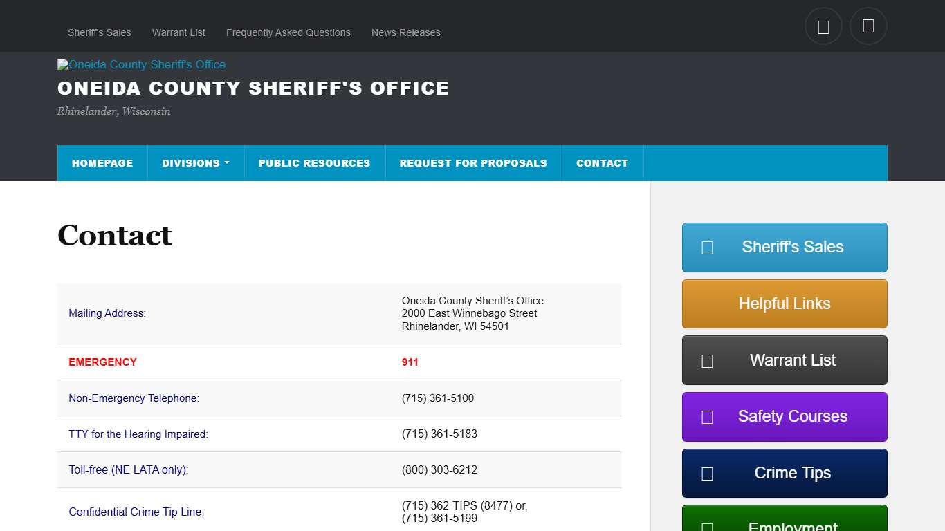Click Warrant List in the top bar

(x=178, y=32)
